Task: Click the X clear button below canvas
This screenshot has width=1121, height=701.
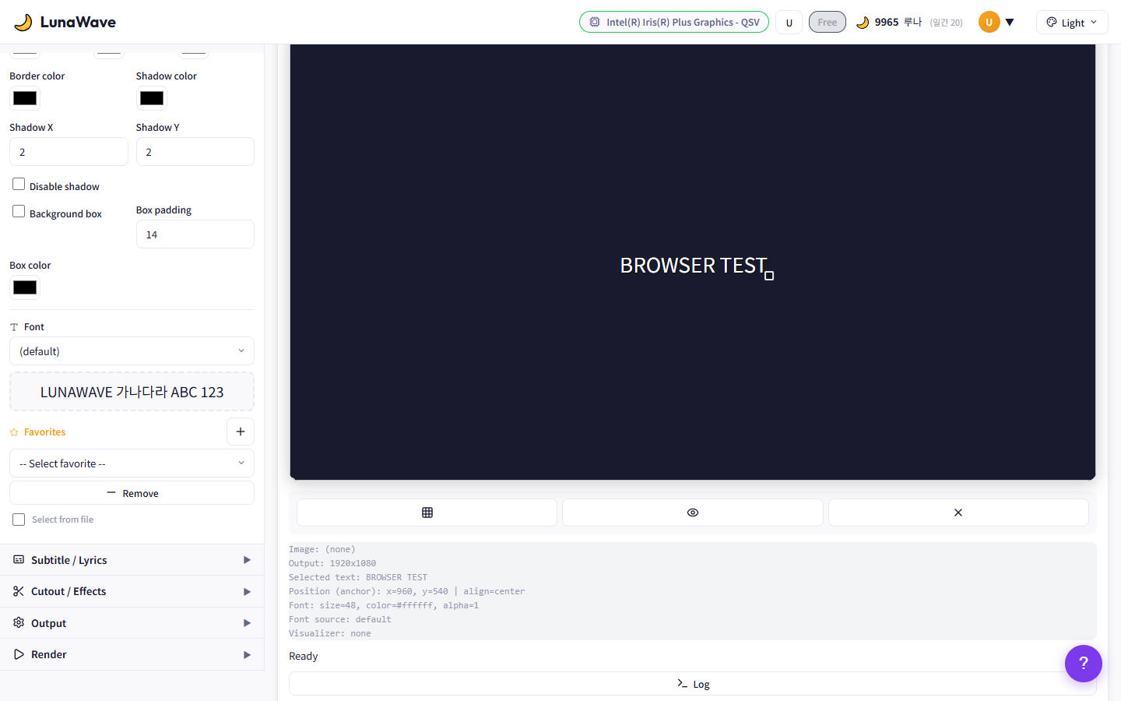Action: coord(958,513)
